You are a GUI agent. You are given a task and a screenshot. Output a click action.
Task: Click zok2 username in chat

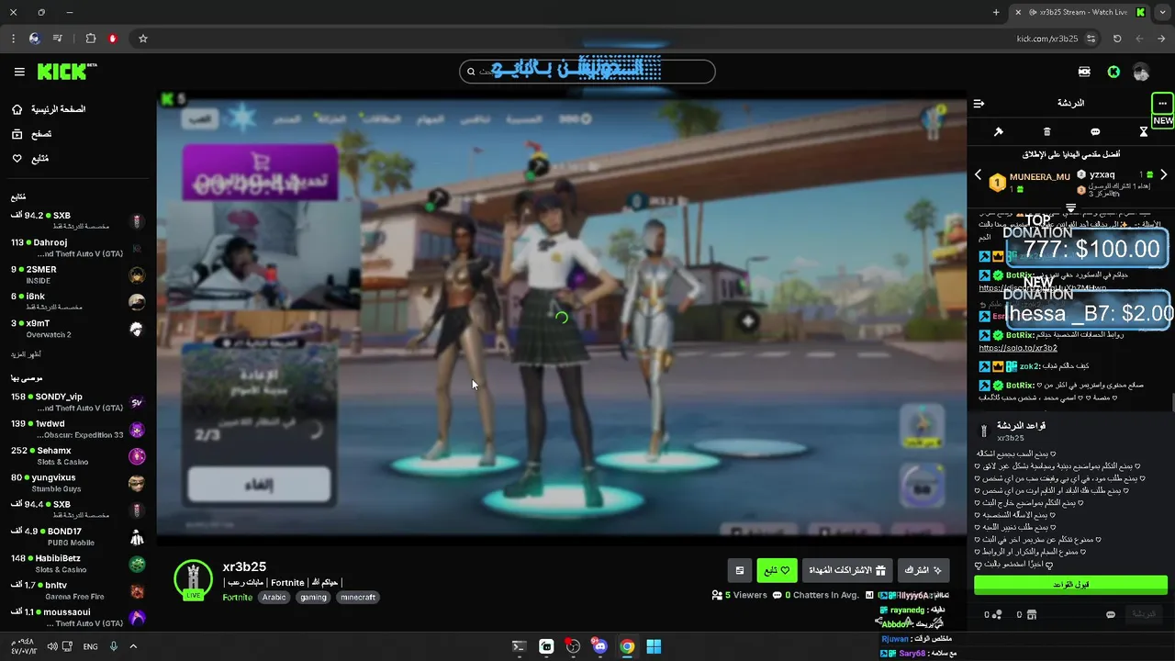[1028, 366]
